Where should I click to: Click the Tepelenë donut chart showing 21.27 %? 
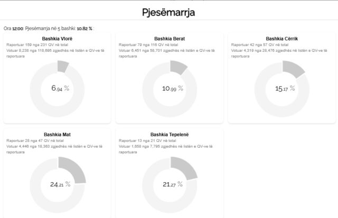point(170,184)
